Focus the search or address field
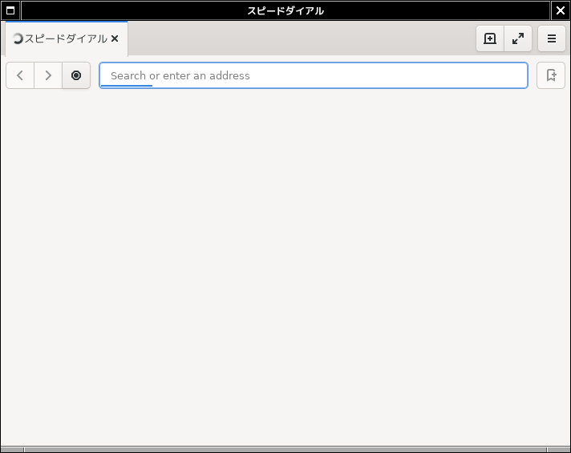Image resolution: width=571 pixels, height=453 pixels. (x=314, y=75)
